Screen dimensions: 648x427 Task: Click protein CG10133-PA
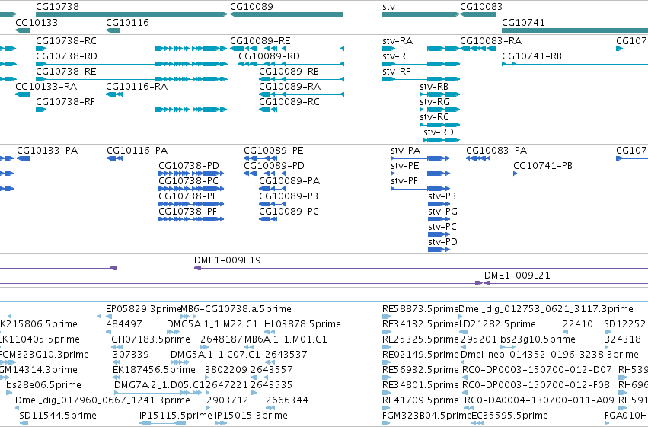click(x=47, y=150)
